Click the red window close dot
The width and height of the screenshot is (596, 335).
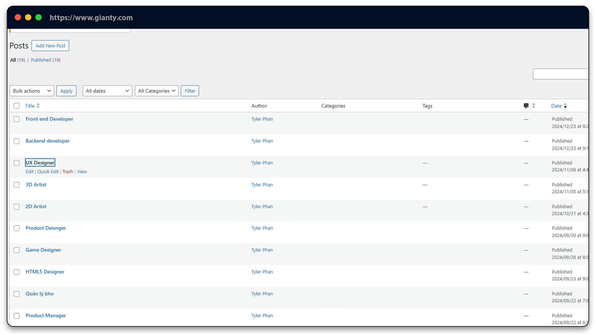pyautogui.click(x=18, y=17)
